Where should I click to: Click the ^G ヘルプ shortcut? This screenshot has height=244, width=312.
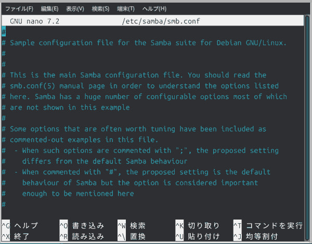[x=20, y=225]
